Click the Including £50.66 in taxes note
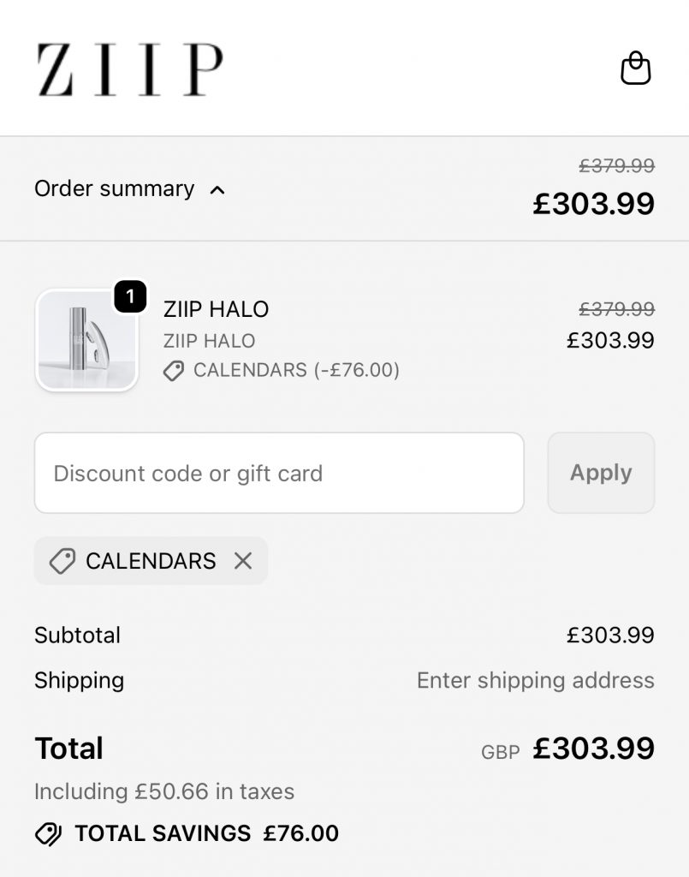The width and height of the screenshot is (689, 877). click(164, 791)
